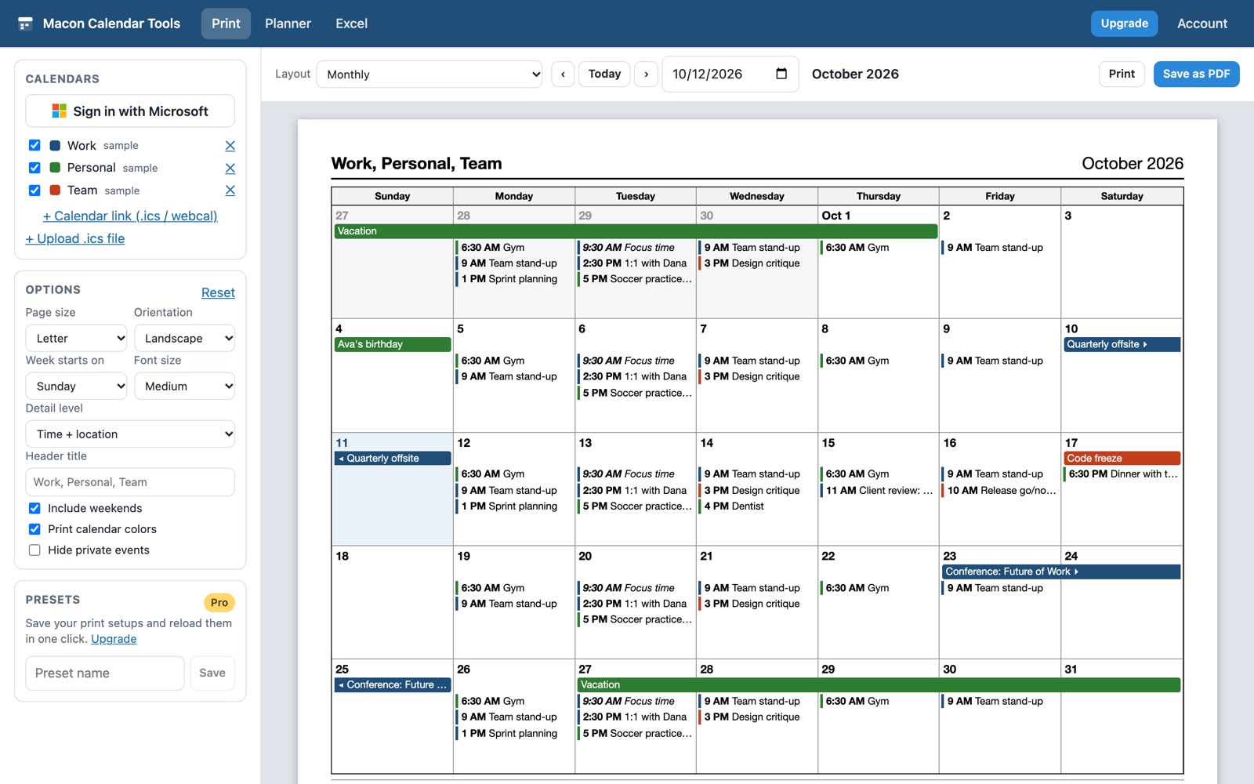Click the Microsoft logo sign-in button

click(130, 111)
